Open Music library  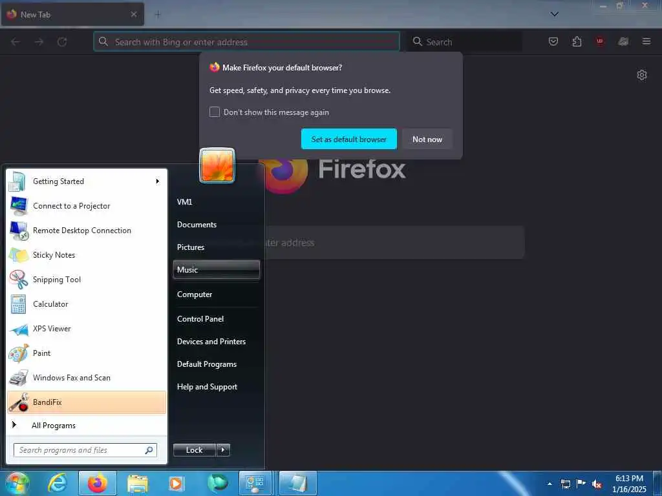click(216, 269)
